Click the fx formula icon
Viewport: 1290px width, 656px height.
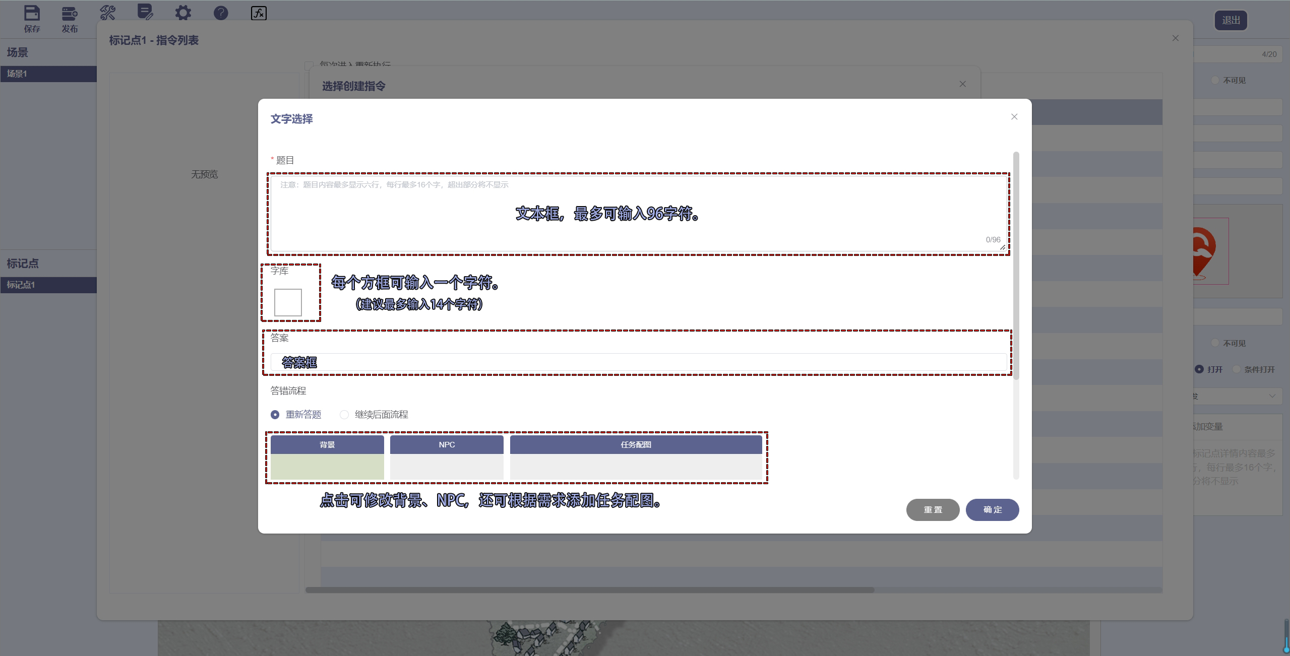click(259, 13)
